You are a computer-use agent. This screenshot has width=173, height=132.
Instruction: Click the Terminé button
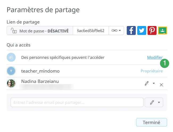[x=151, y=122]
